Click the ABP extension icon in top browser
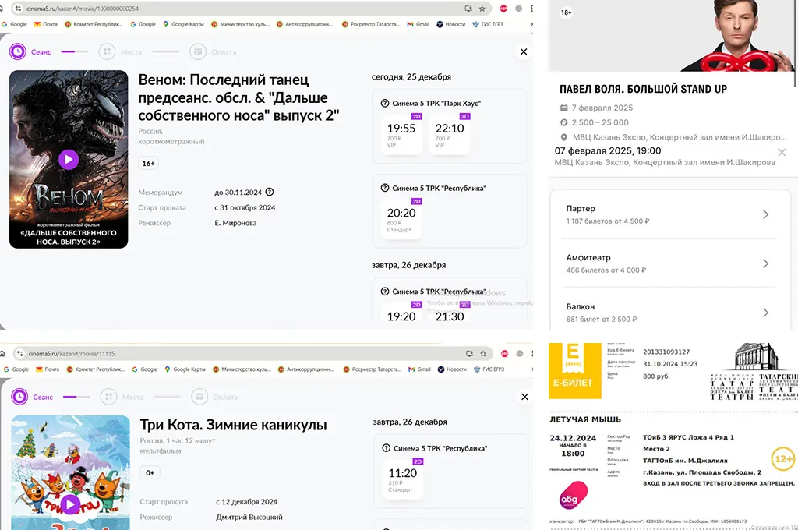The width and height of the screenshot is (798, 530). (503, 9)
